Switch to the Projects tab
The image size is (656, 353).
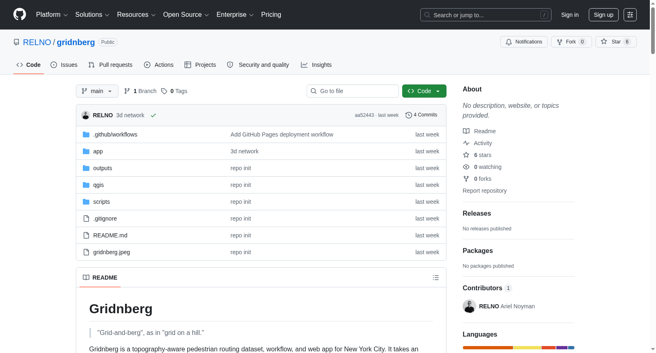200,65
